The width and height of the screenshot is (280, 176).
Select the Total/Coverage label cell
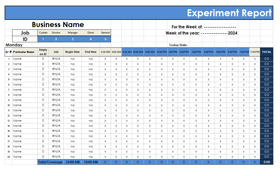(x=50, y=162)
